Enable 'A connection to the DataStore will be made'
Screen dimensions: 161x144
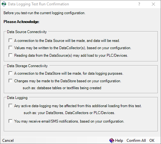tap(10, 73)
